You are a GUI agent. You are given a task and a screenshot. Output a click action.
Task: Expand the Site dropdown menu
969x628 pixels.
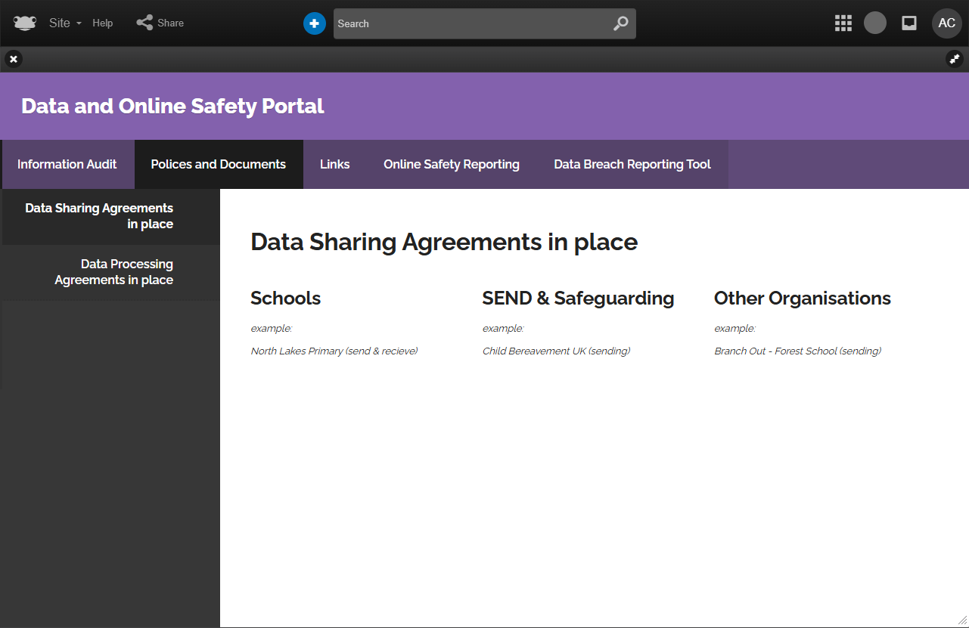(65, 23)
